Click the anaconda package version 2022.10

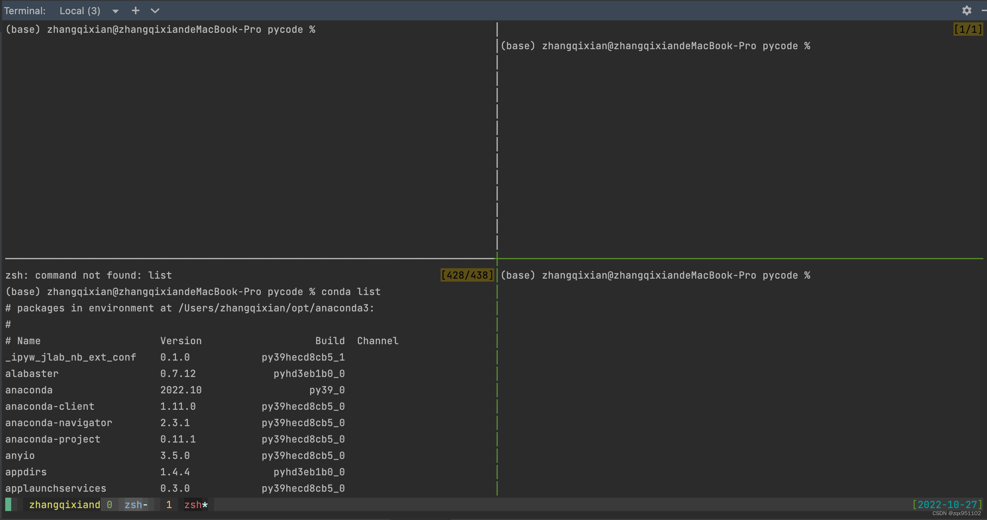(x=181, y=390)
